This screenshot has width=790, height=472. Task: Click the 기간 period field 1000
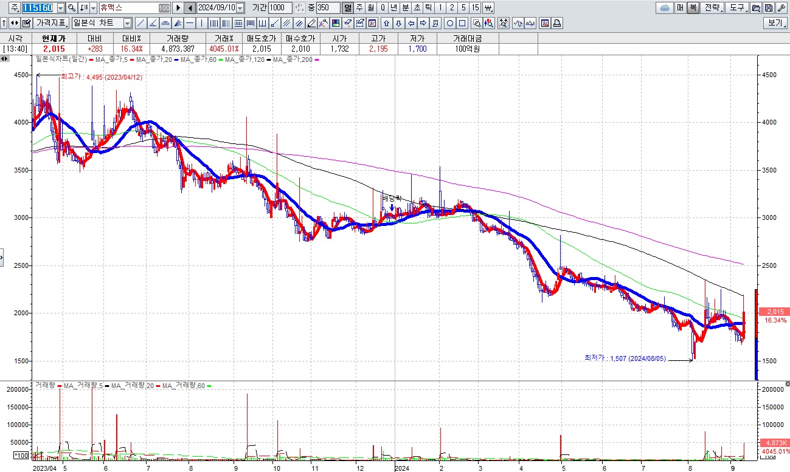pos(280,8)
